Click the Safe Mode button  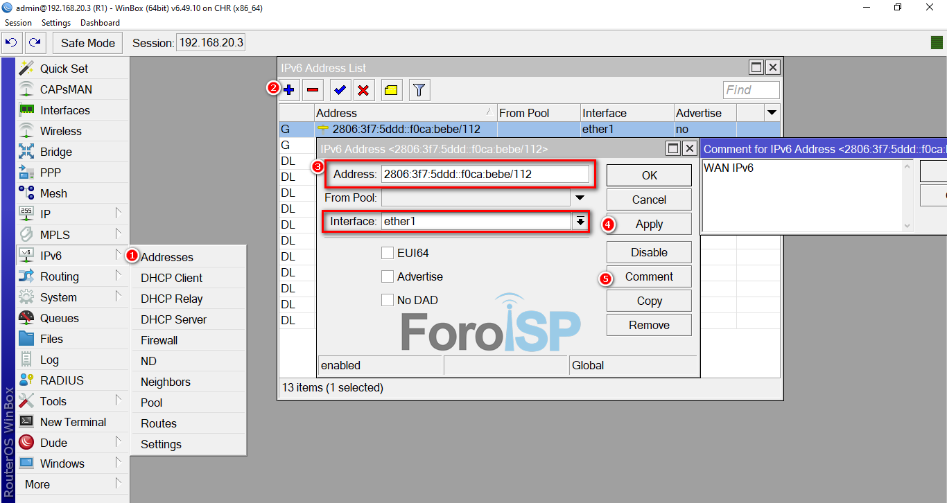[88, 43]
